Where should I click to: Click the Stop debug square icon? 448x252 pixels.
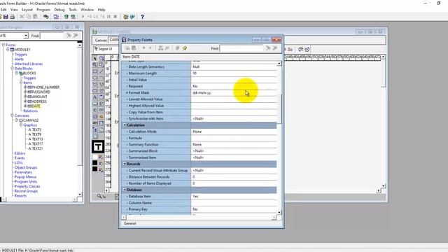pyautogui.click(x=115, y=17)
